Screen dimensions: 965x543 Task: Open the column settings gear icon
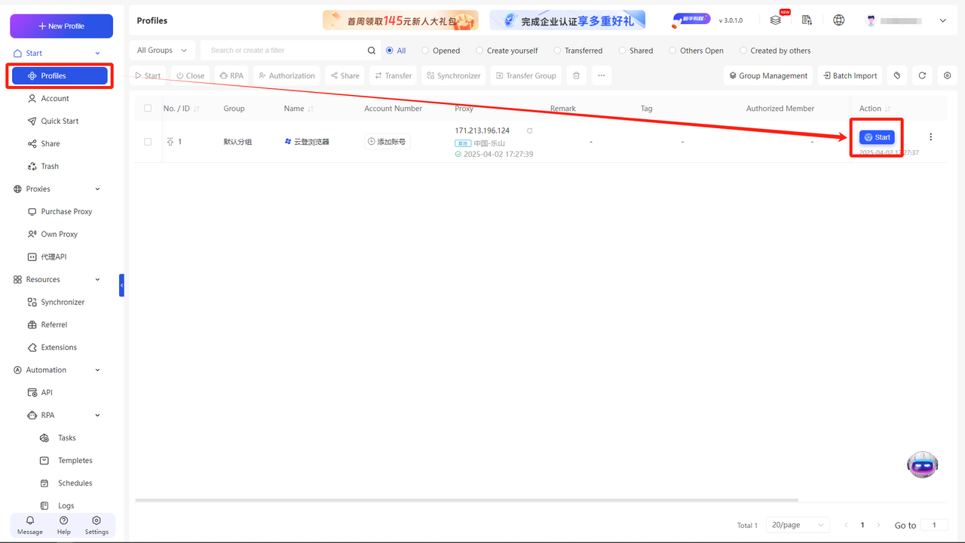(948, 75)
